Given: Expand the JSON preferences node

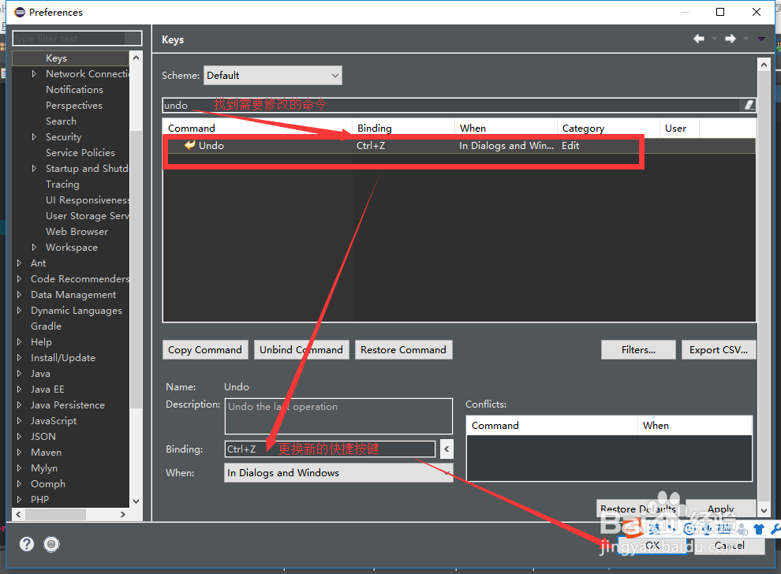Looking at the screenshot, I should click(x=19, y=437).
